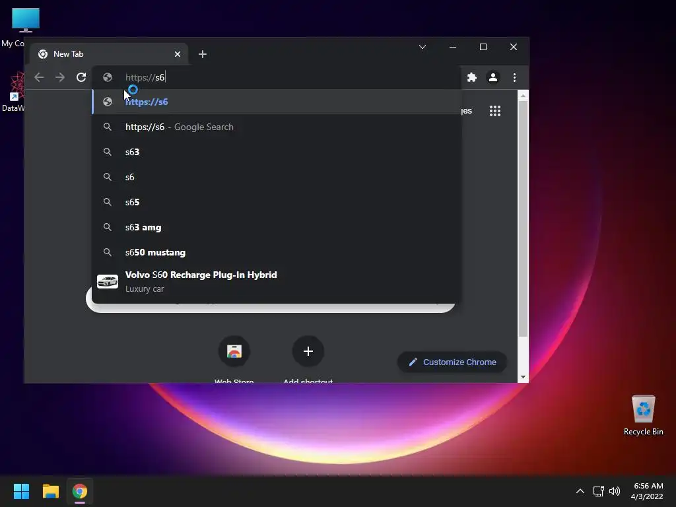This screenshot has width=676, height=507.
Task: Click the magnifier icon beside s63 amg
Action: pos(108,227)
